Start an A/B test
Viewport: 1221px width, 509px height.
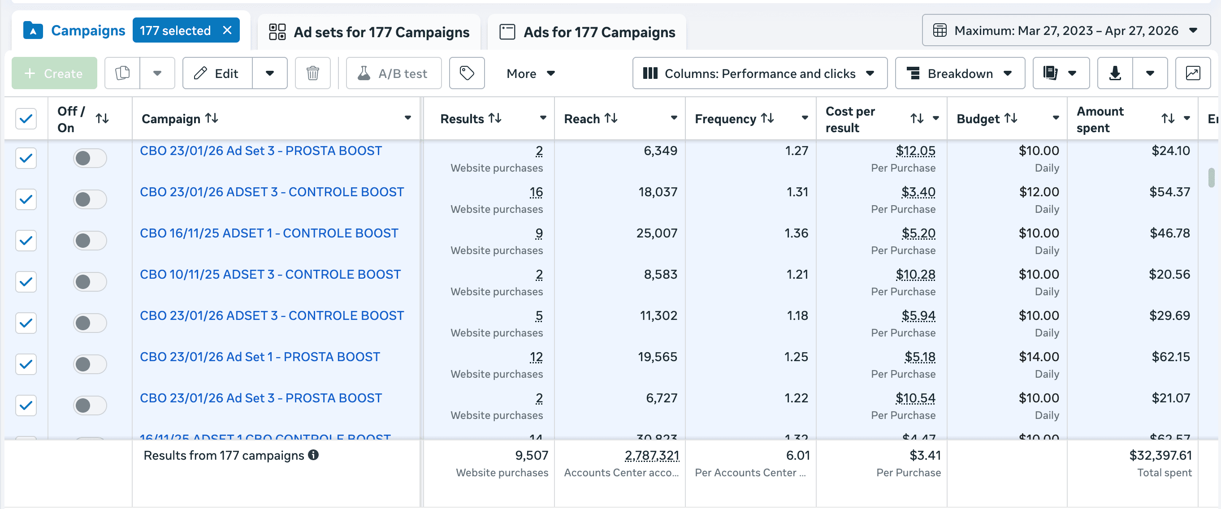(394, 73)
